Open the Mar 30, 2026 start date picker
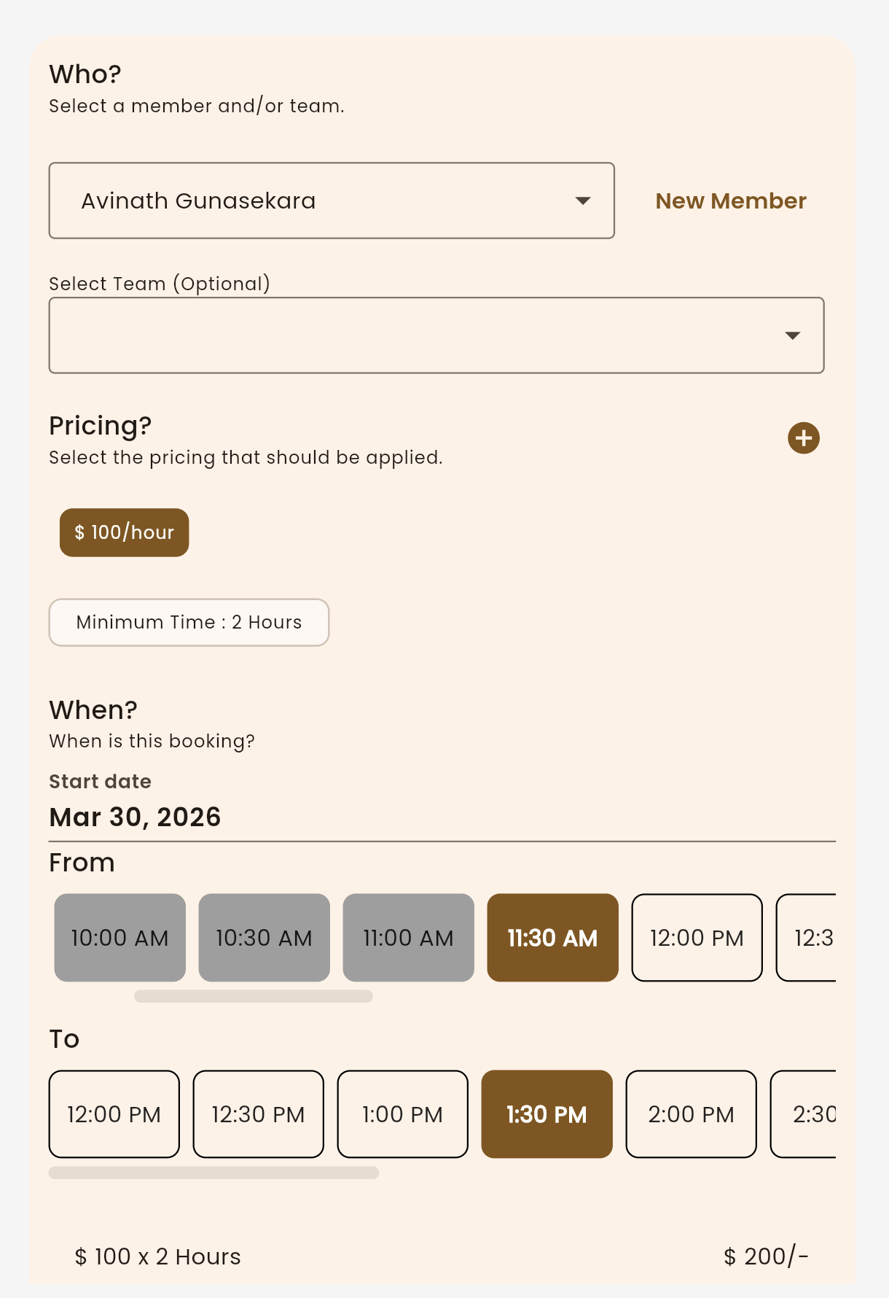 135,817
